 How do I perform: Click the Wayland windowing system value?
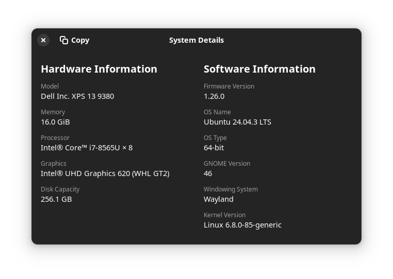(219, 199)
